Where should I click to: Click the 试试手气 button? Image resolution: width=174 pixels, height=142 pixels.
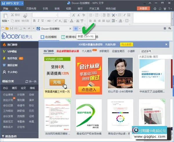click(146, 51)
